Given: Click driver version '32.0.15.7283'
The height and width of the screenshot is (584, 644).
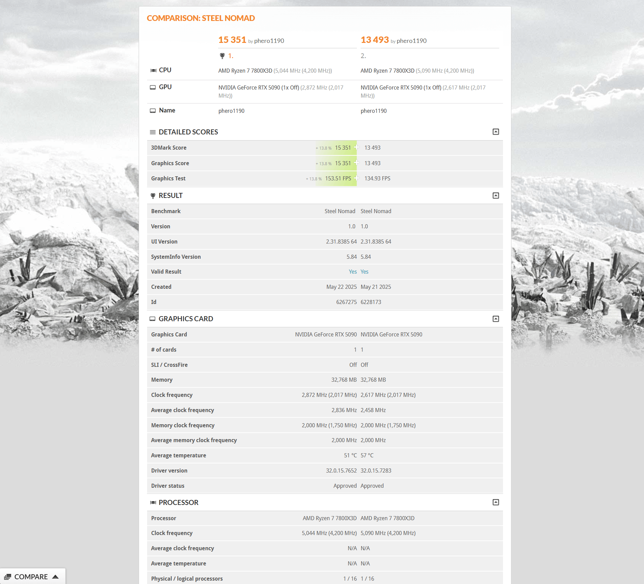Looking at the screenshot, I should tap(376, 471).
